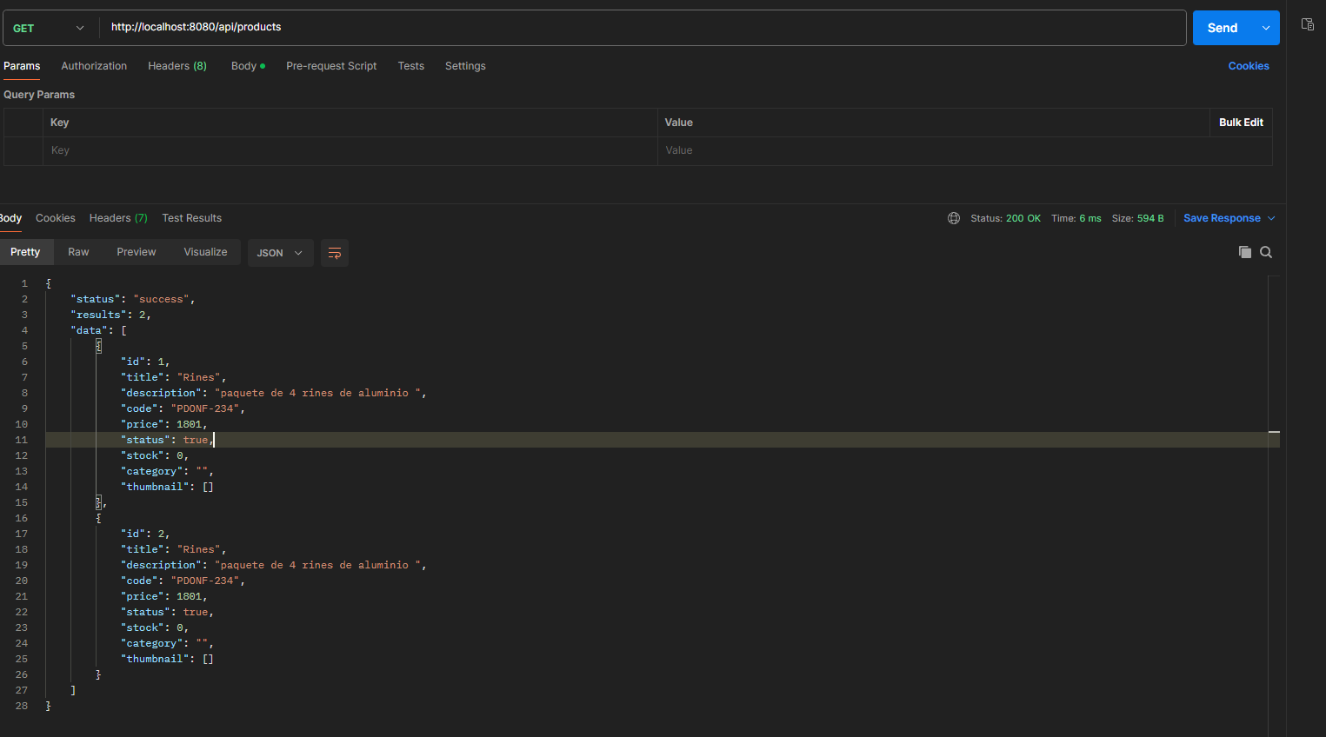Click the "thumbnail": [] on line 25

(167, 659)
